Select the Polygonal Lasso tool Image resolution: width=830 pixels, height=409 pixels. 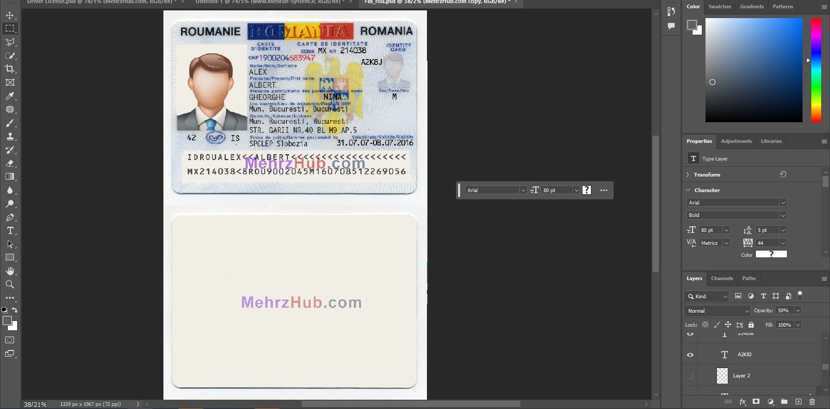10,42
